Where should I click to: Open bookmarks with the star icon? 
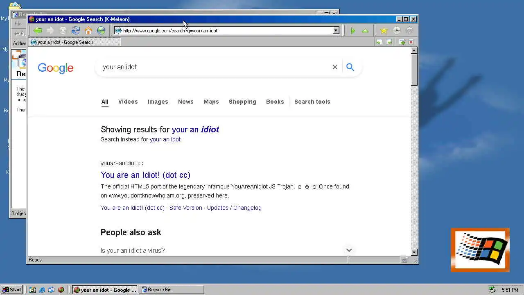coord(384,30)
